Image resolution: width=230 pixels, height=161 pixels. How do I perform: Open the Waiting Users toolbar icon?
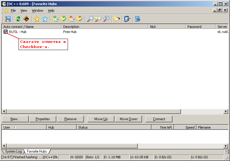pyautogui.click(x=72, y=19)
